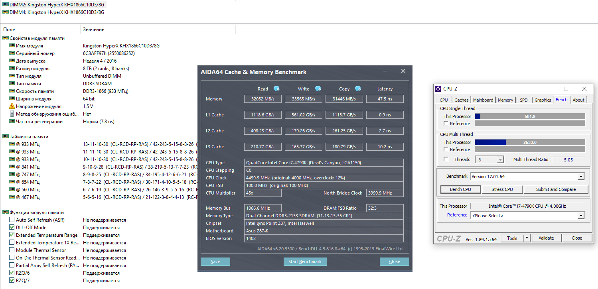Screen dimensions: 598x289
Task: Click the CPU-Z title bar app icon
Action: pos(438,89)
